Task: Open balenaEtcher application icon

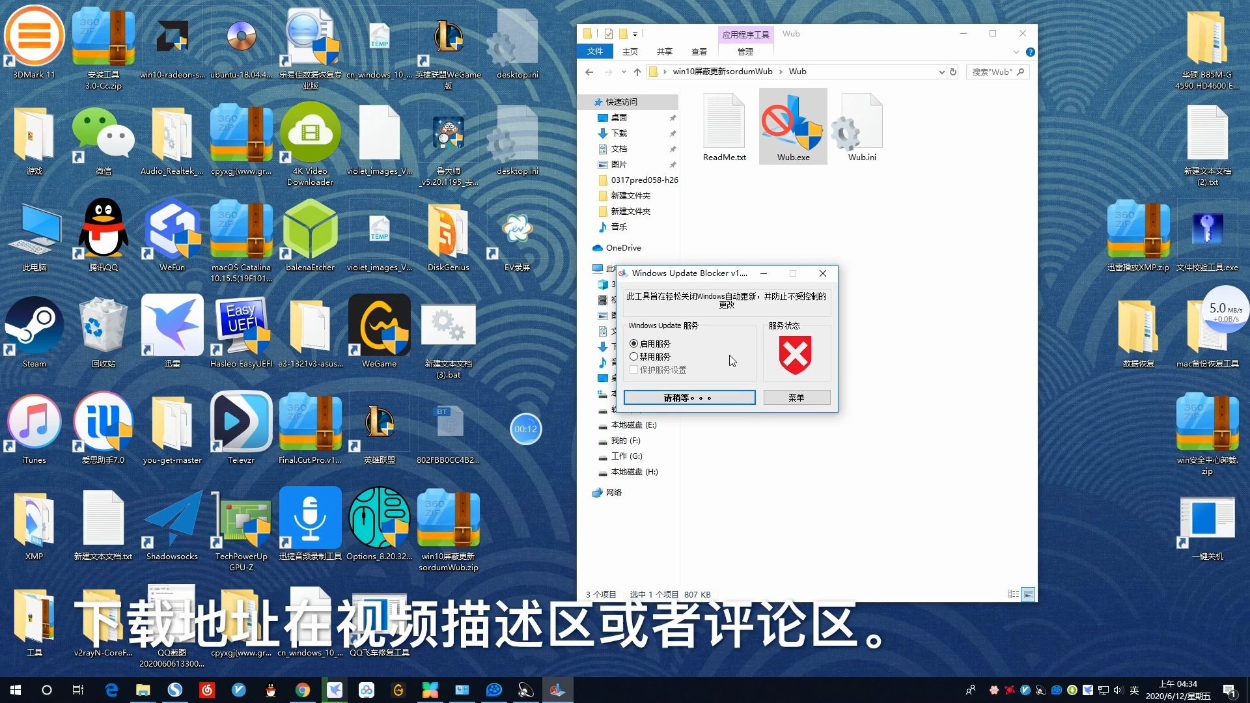Action: [309, 237]
